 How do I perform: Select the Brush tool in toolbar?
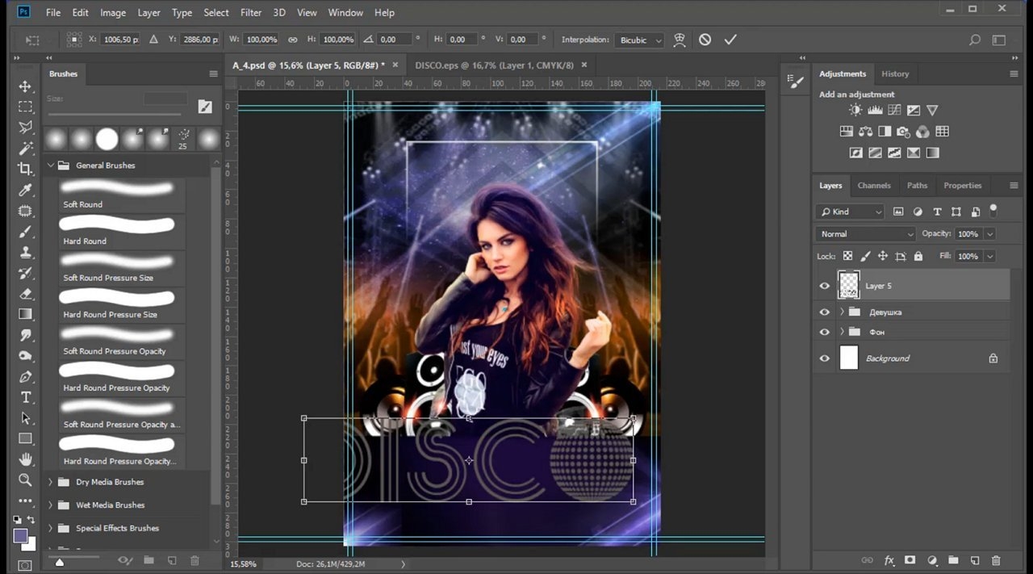point(25,232)
